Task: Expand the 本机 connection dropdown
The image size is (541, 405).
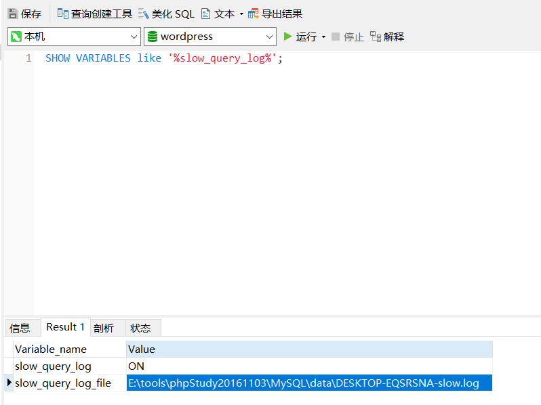Action: pyautogui.click(x=134, y=37)
